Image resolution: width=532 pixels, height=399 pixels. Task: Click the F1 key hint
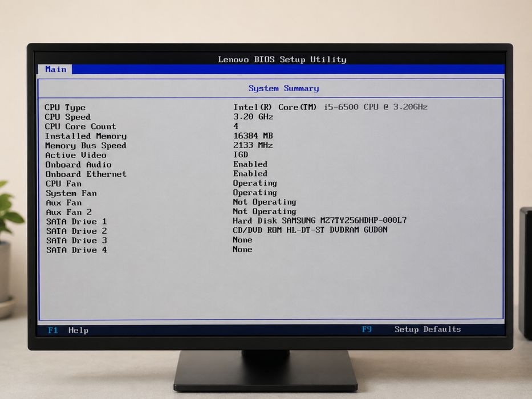52,330
